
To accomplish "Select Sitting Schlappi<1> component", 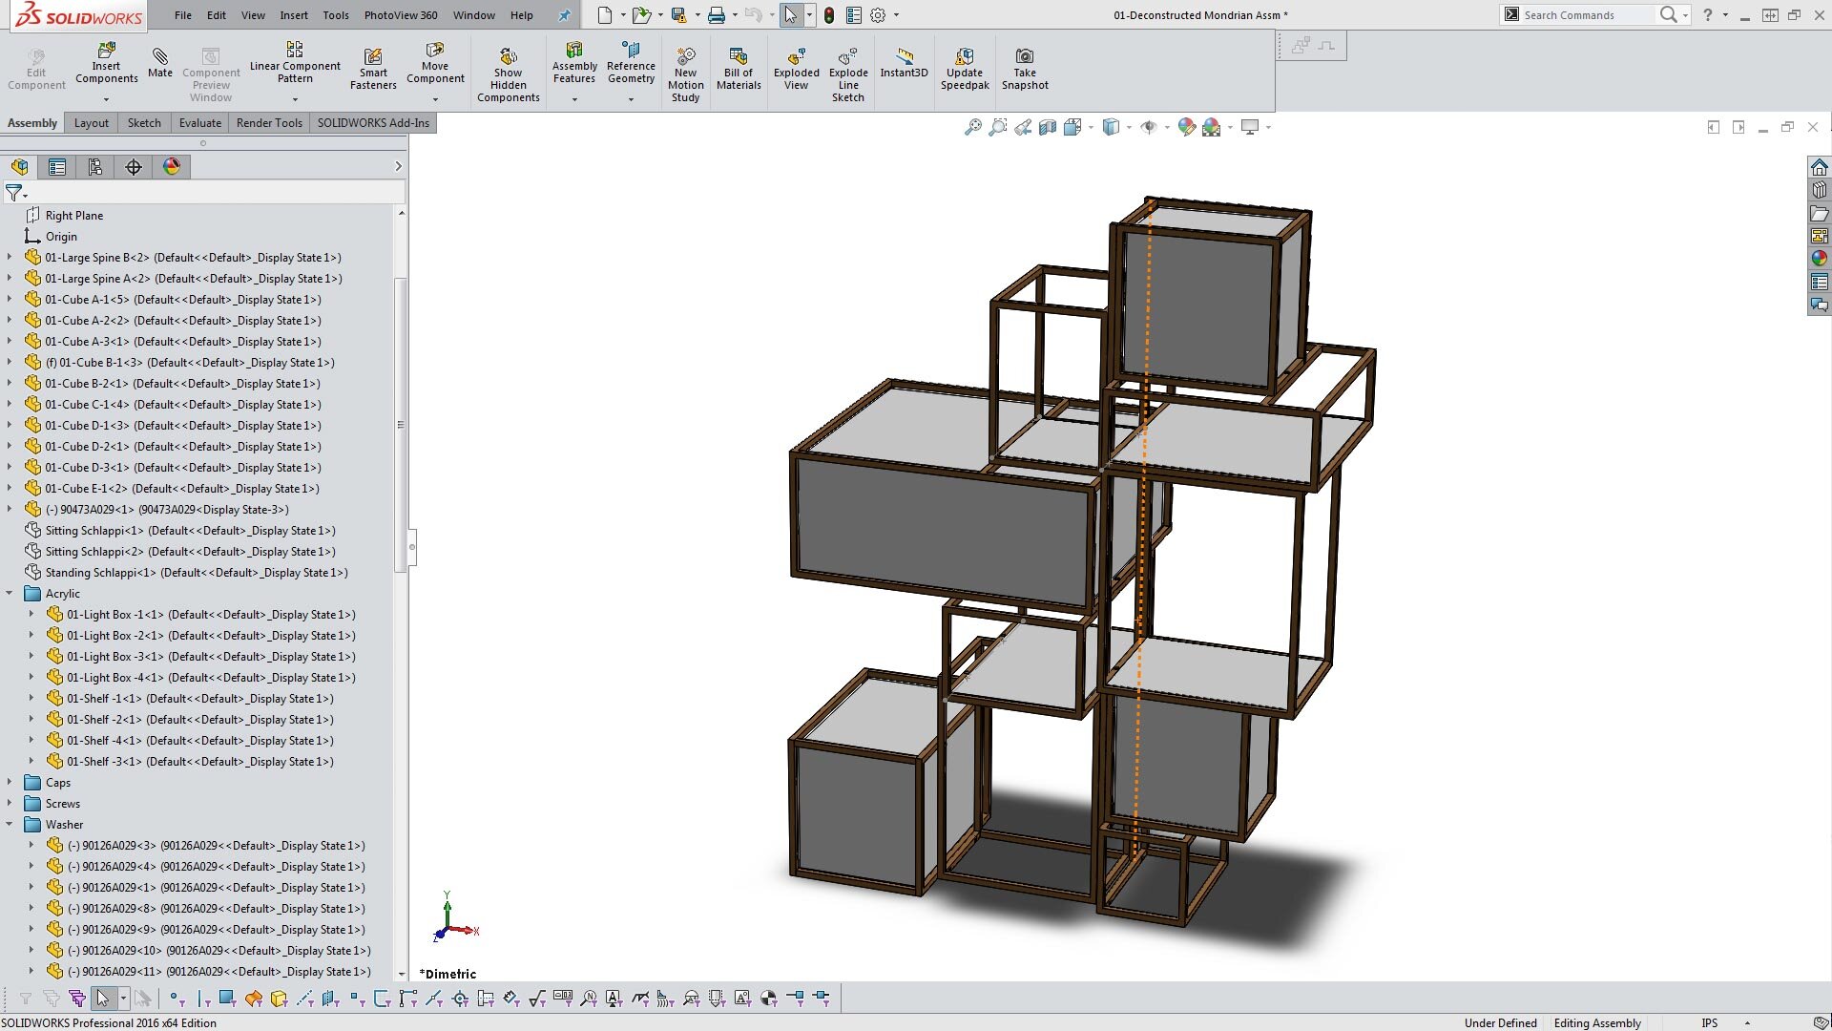I will click(190, 531).
